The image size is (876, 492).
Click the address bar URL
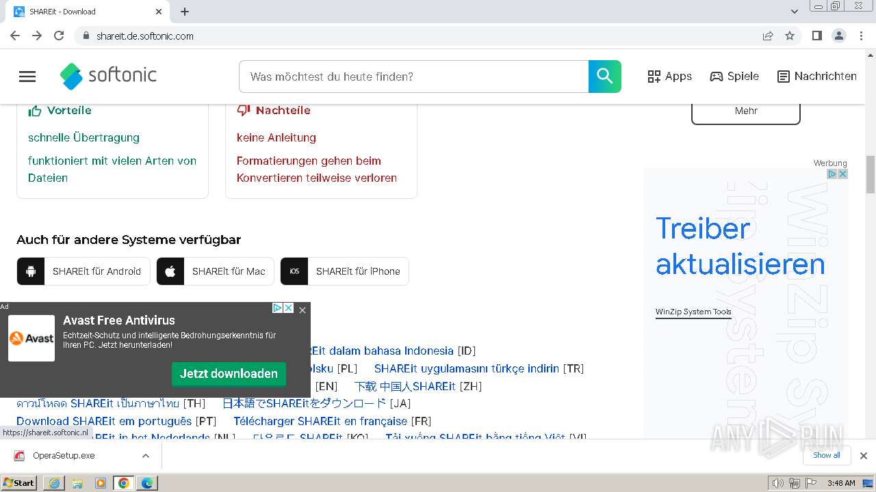pos(145,36)
